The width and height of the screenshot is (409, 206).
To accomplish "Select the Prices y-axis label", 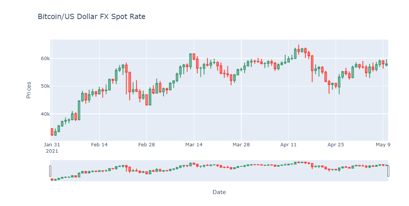I will pos(29,90).
